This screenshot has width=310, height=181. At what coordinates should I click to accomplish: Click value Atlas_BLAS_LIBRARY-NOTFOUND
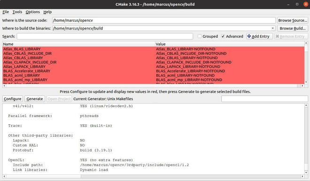coord(186,49)
